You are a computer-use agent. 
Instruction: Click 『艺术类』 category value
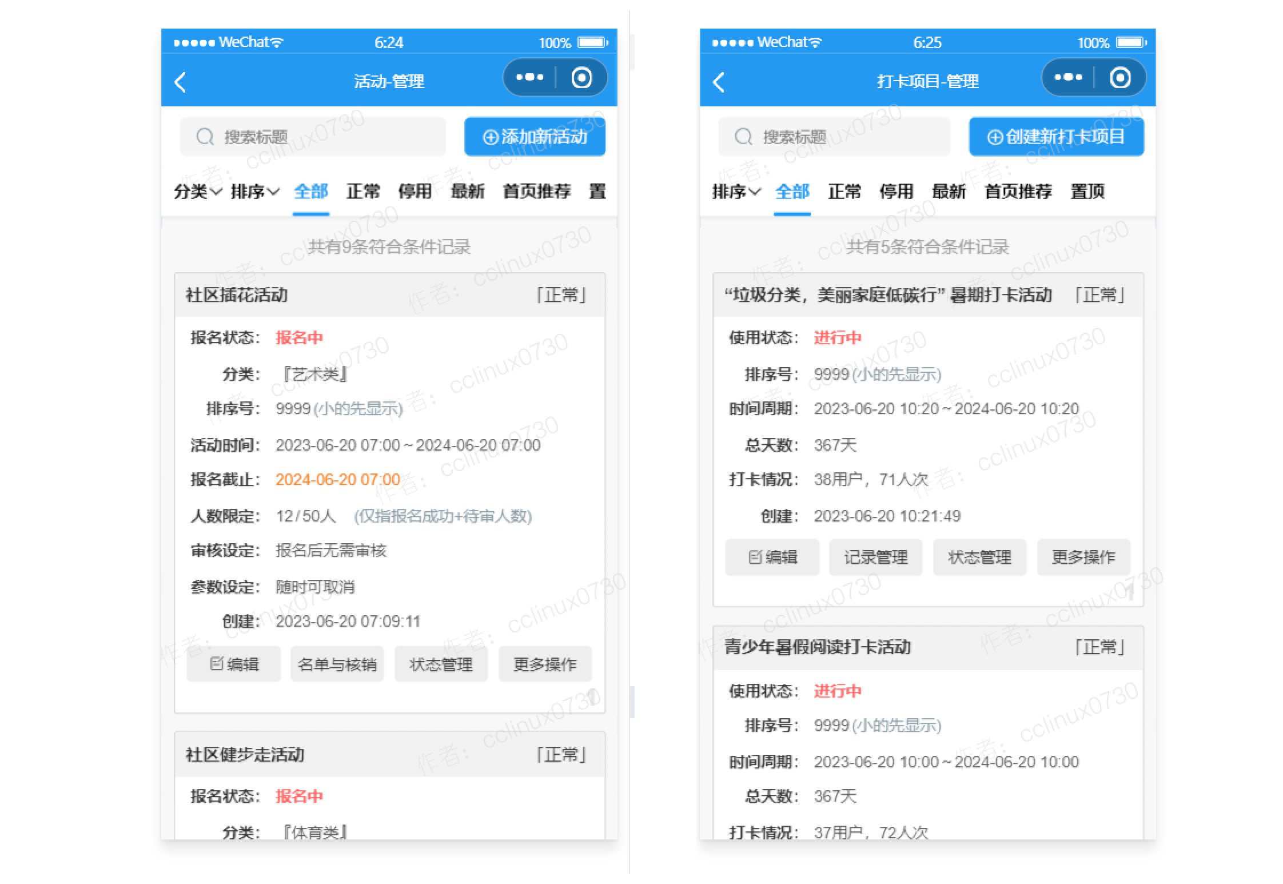click(x=316, y=374)
